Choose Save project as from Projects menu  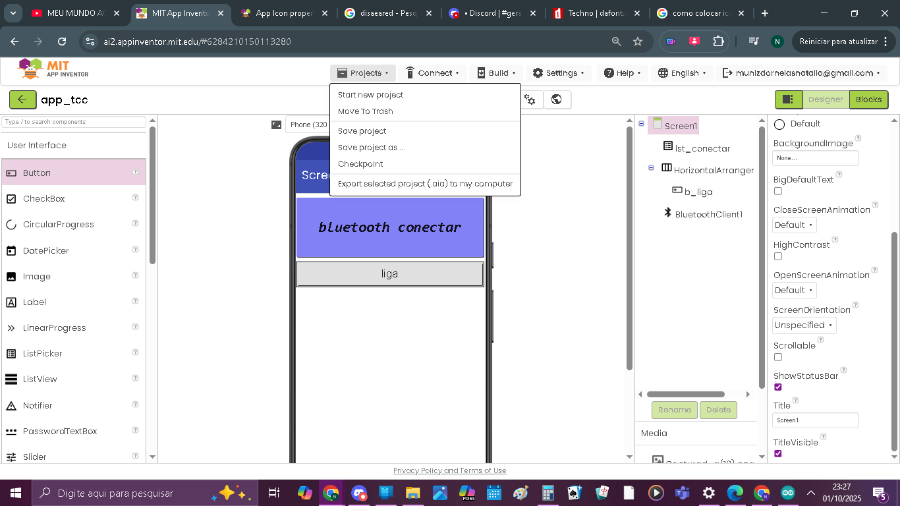(x=371, y=148)
